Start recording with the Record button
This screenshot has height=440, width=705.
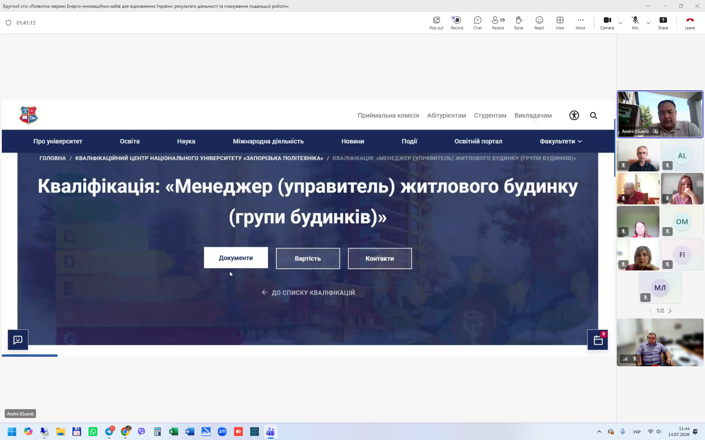(457, 23)
